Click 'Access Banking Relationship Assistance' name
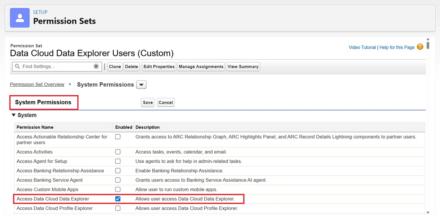Viewport: 440px width, 219px height. point(60,171)
